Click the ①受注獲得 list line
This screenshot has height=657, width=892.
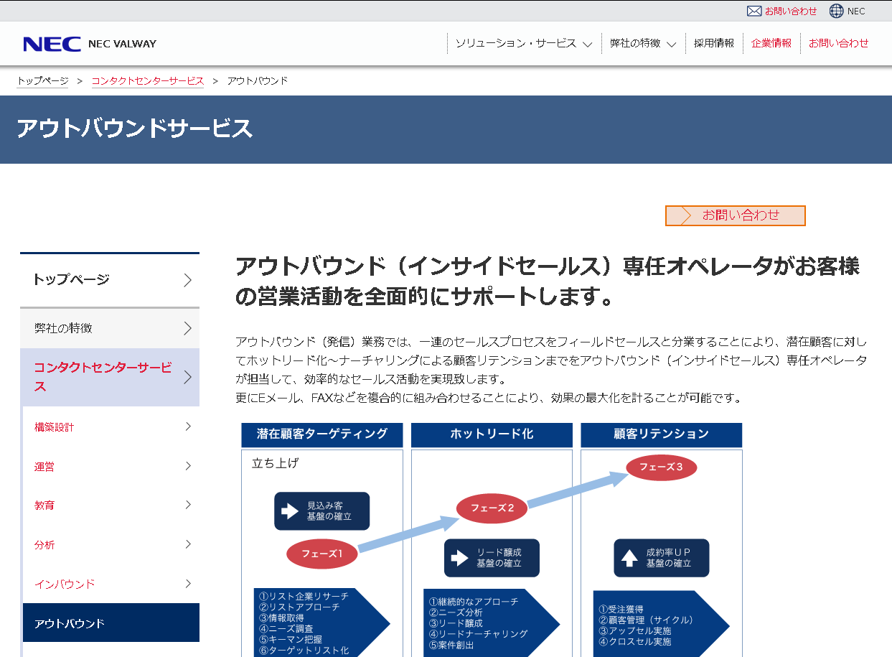pyautogui.click(x=621, y=610)
